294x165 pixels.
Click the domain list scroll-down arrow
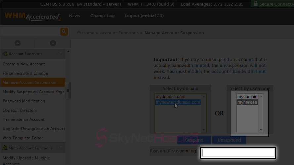click(204, 130)
